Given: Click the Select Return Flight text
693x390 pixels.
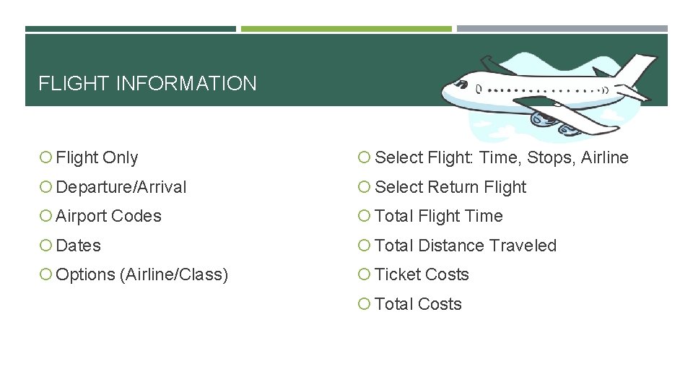Looking at the screenshot, I should (450, 187).
